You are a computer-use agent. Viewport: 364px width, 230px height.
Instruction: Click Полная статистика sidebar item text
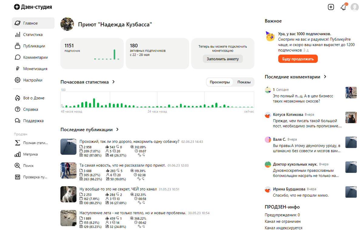tap(35, 143)
